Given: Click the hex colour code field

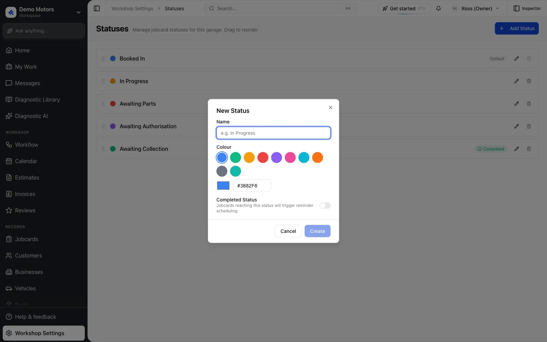Looking at the screenshot, I should [252, 186].
